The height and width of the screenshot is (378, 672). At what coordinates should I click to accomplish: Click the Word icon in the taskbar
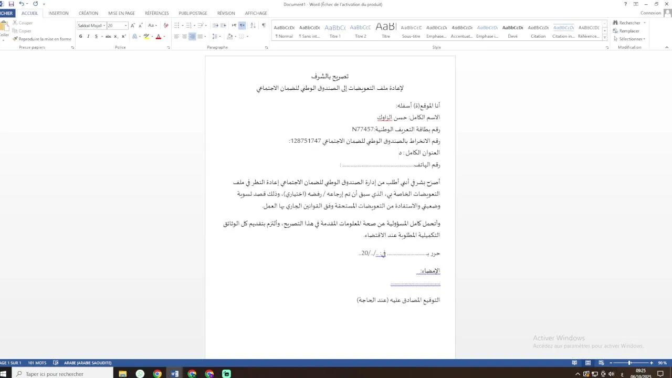pos(174,374)
